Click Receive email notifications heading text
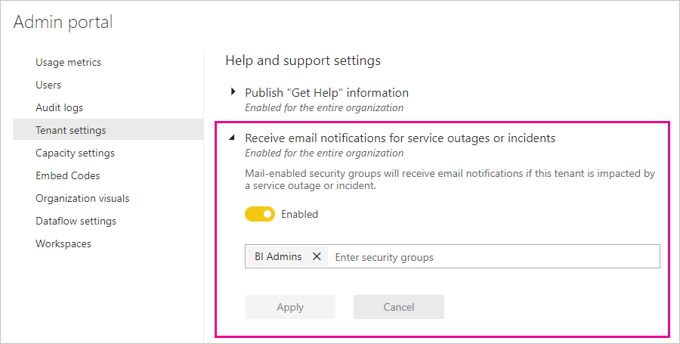Screen dimensions: 680x344 400,138
